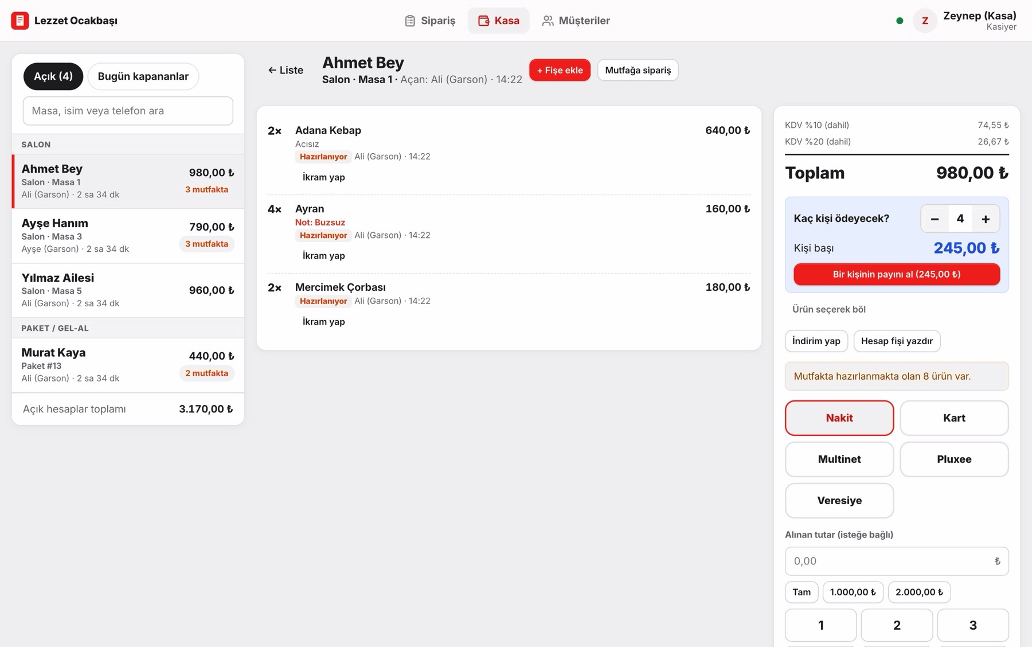This screenshot has width=1032, height=647.
Task: Show Bugün kapananlar accounts
Action: [143, 76]
